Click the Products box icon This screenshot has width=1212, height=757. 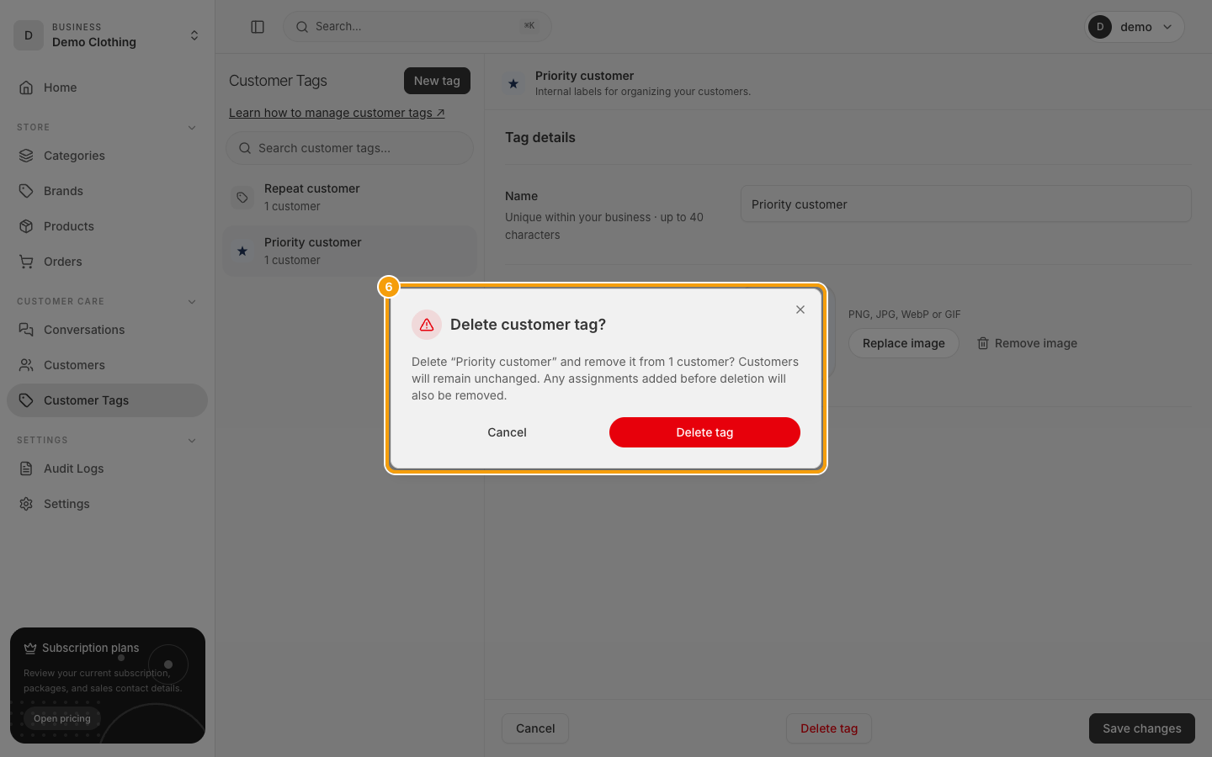(x=26, y=226)
